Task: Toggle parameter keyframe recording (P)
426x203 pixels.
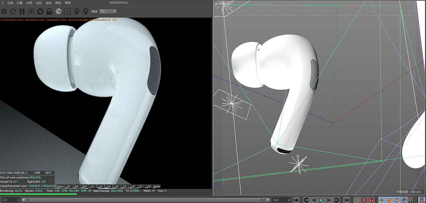Action: point(404,200)
